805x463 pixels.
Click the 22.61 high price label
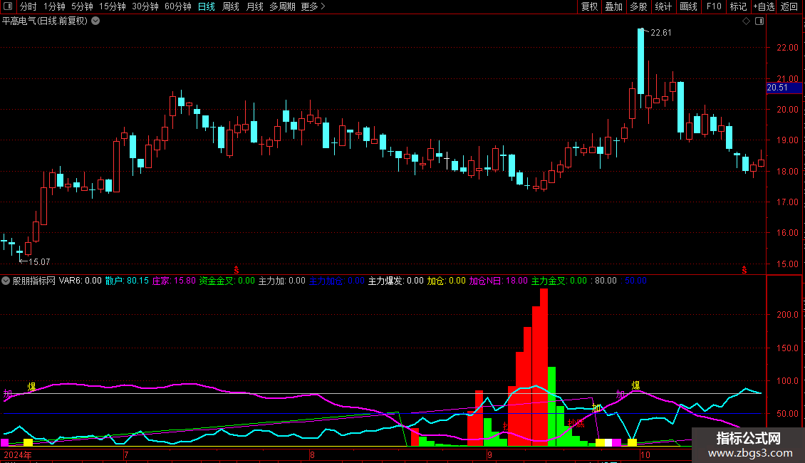pyautogui.click(x=660, y=33)
